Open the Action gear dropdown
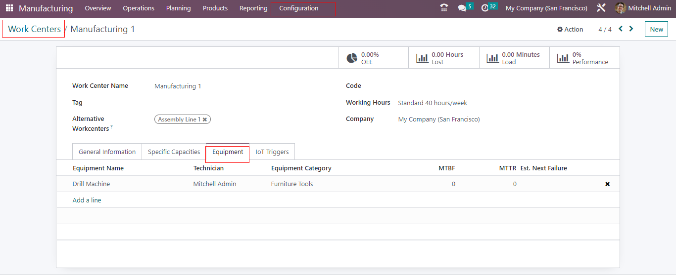The width and height of the screenshot is (676, 275). (570, 30)
